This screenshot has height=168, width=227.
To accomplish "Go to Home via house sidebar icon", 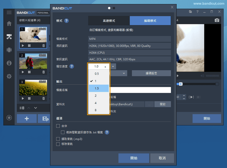I will point(9,23).
